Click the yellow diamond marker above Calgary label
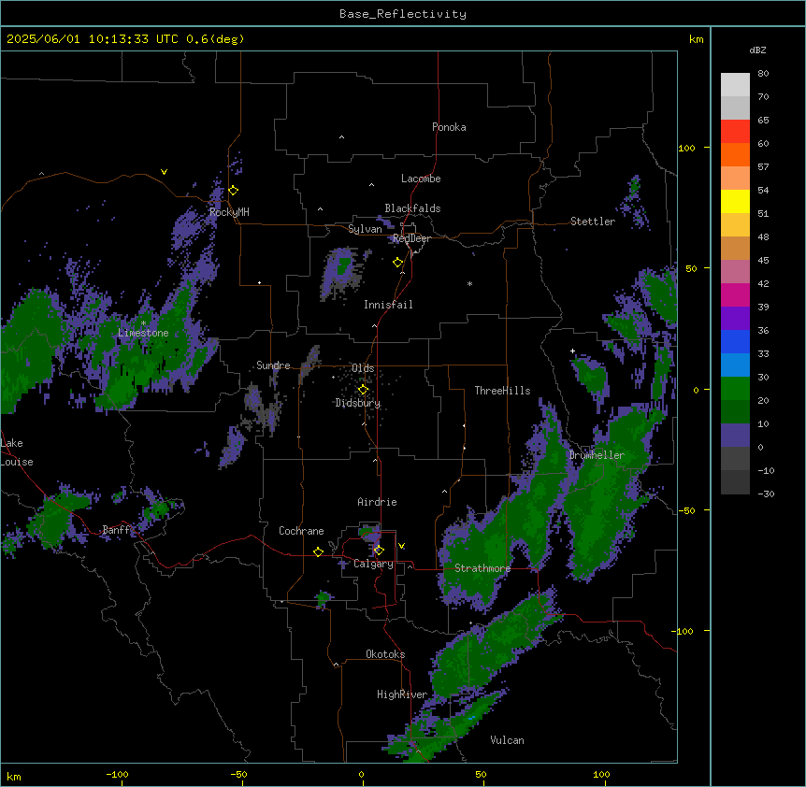Viewport: 806px width, 787px height. pyautogui.click(x=380, y=551)
